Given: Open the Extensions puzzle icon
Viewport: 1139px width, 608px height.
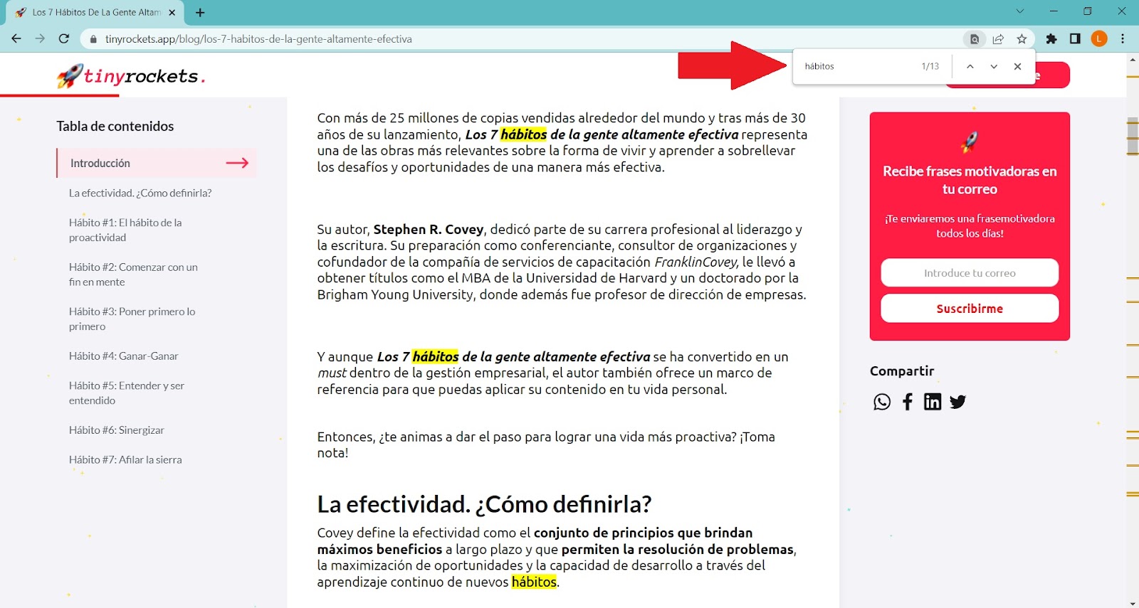Looking at the screenshot, I should [x=1051, y=39].
